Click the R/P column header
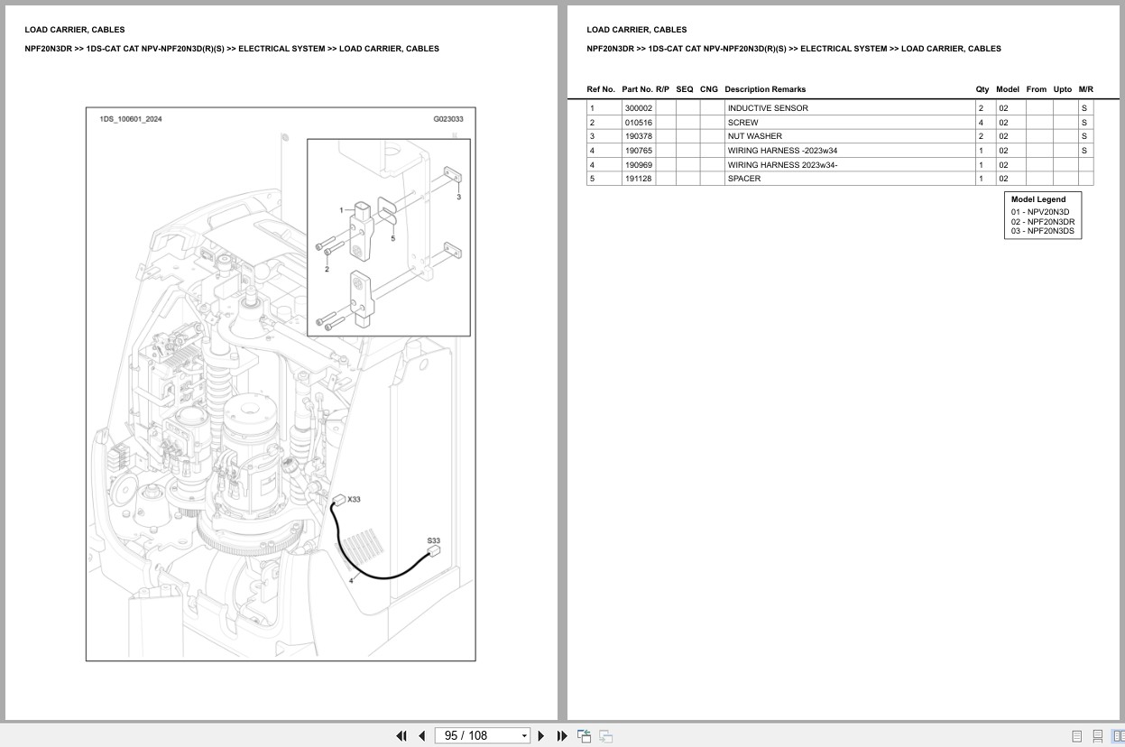1125x747 pixels. [663, 89]
